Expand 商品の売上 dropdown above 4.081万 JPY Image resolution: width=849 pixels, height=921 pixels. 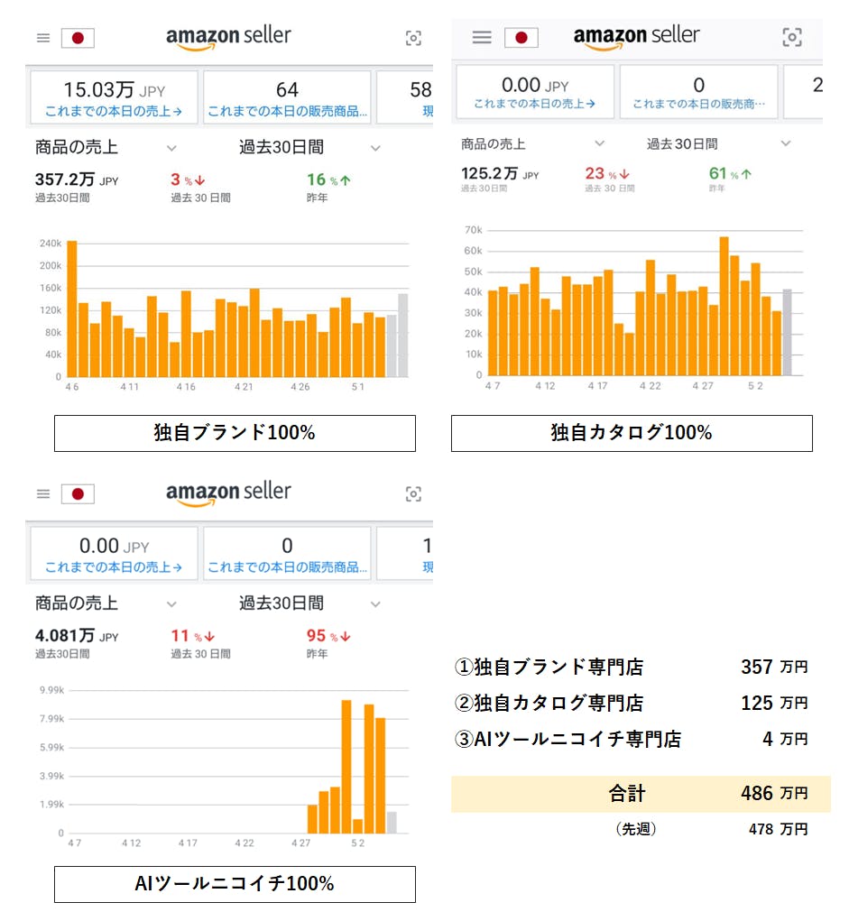171,603
